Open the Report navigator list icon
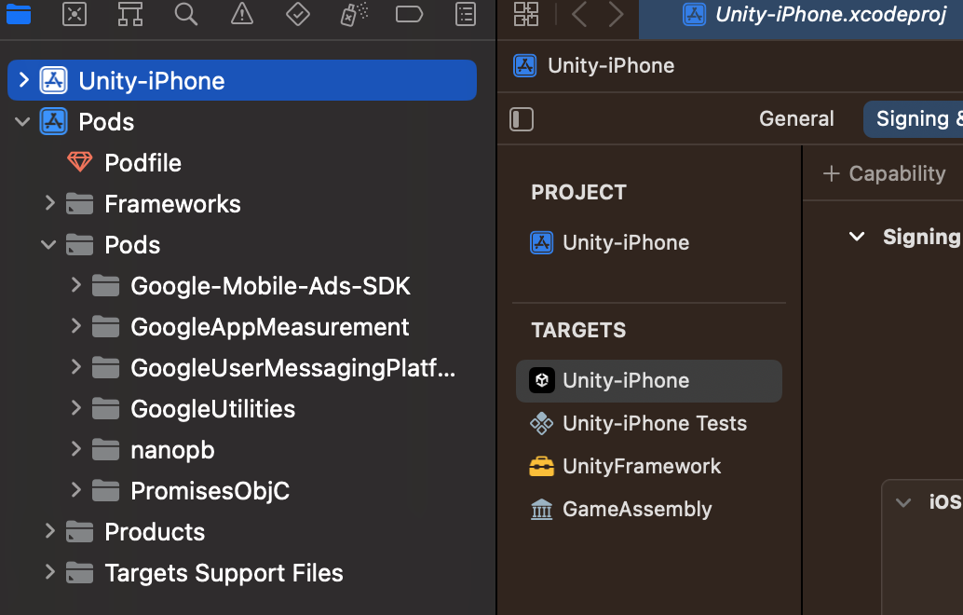The width and height of the screenshot is (963, 615). click(x=466, y=14)
